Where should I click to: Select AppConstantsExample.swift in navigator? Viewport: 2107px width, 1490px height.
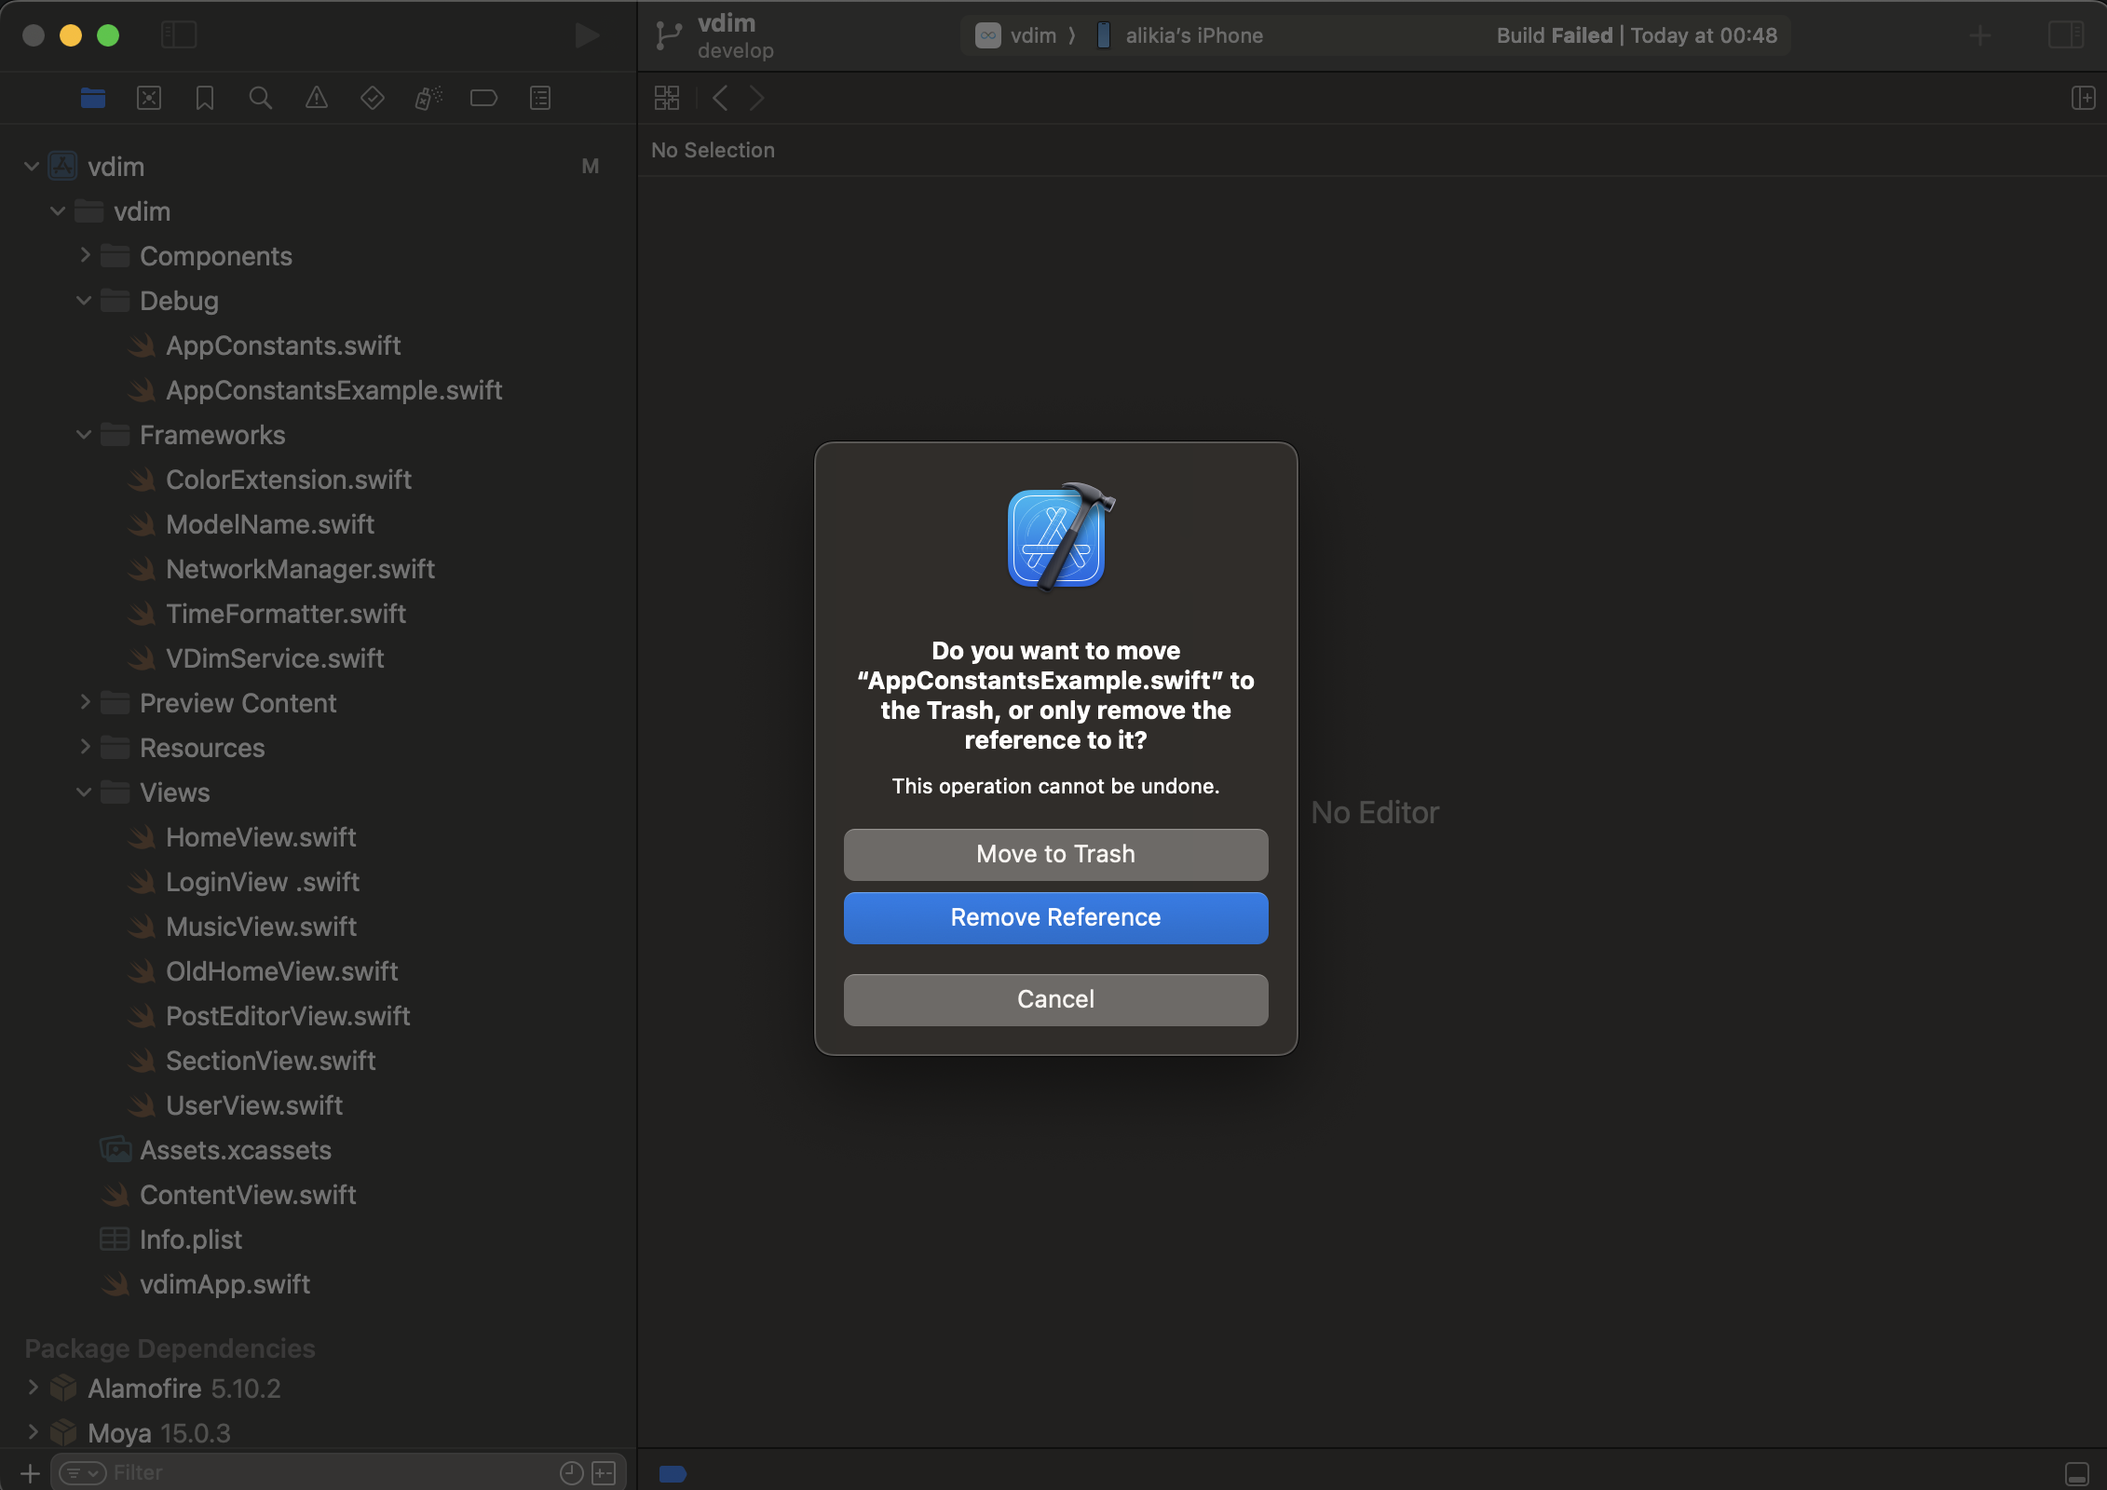coord(333,388)
